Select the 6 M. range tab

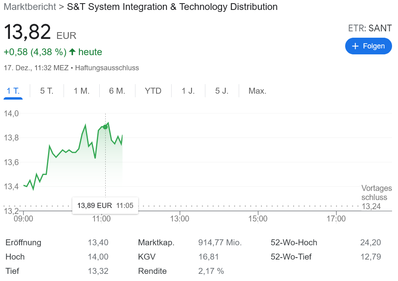117,91
